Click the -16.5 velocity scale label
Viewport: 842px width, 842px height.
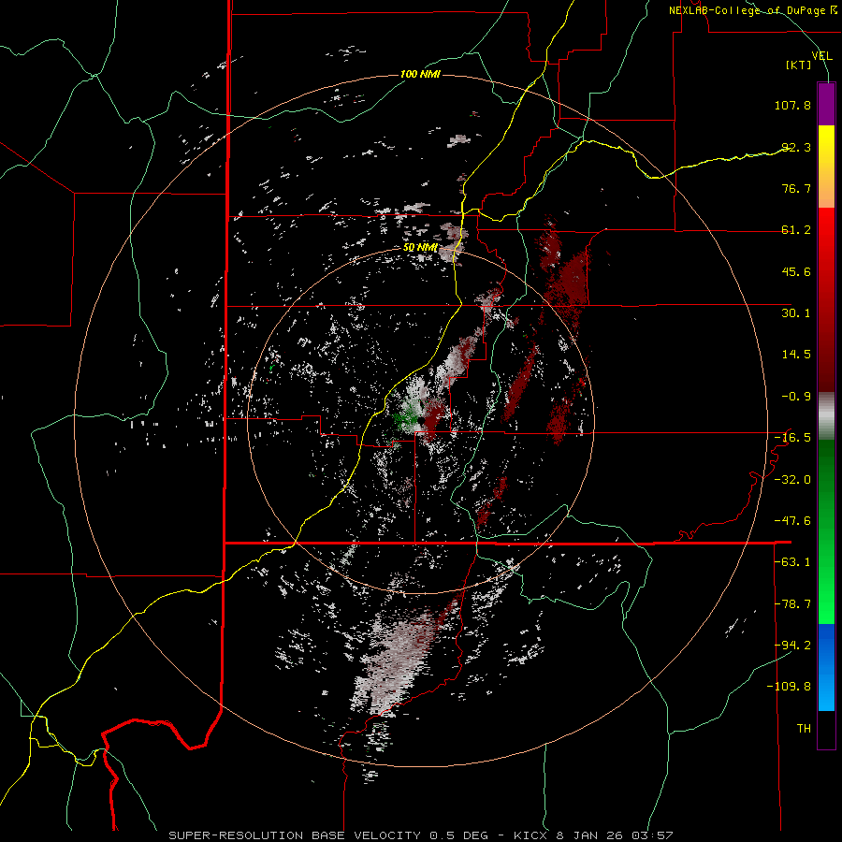[x=792, y=438]
